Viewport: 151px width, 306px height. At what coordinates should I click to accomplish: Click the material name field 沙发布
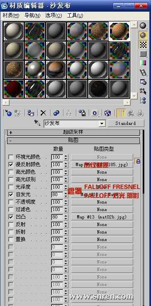pyautogui.click(x=71, y=123)
